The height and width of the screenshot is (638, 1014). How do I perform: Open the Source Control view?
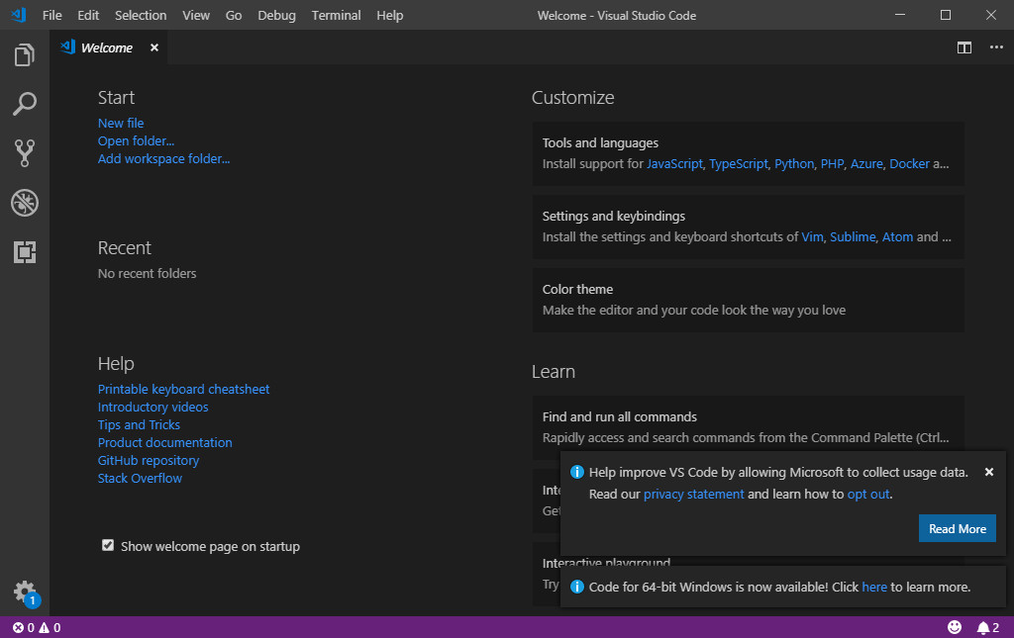(25, 153)
